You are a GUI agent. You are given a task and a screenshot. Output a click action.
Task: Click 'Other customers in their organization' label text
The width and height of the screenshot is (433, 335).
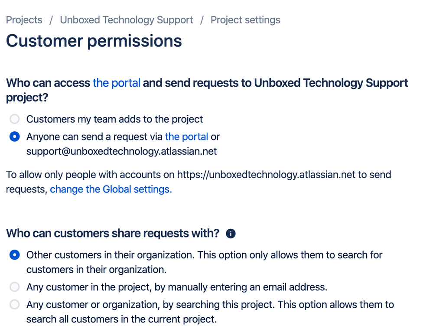point(204,262)
